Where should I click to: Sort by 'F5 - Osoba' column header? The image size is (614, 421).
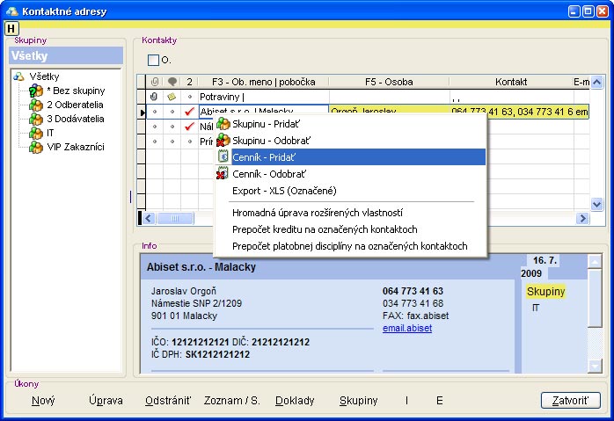(x=388, y=82)
